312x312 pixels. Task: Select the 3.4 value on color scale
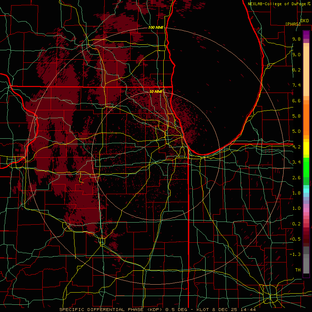[296, 162]
